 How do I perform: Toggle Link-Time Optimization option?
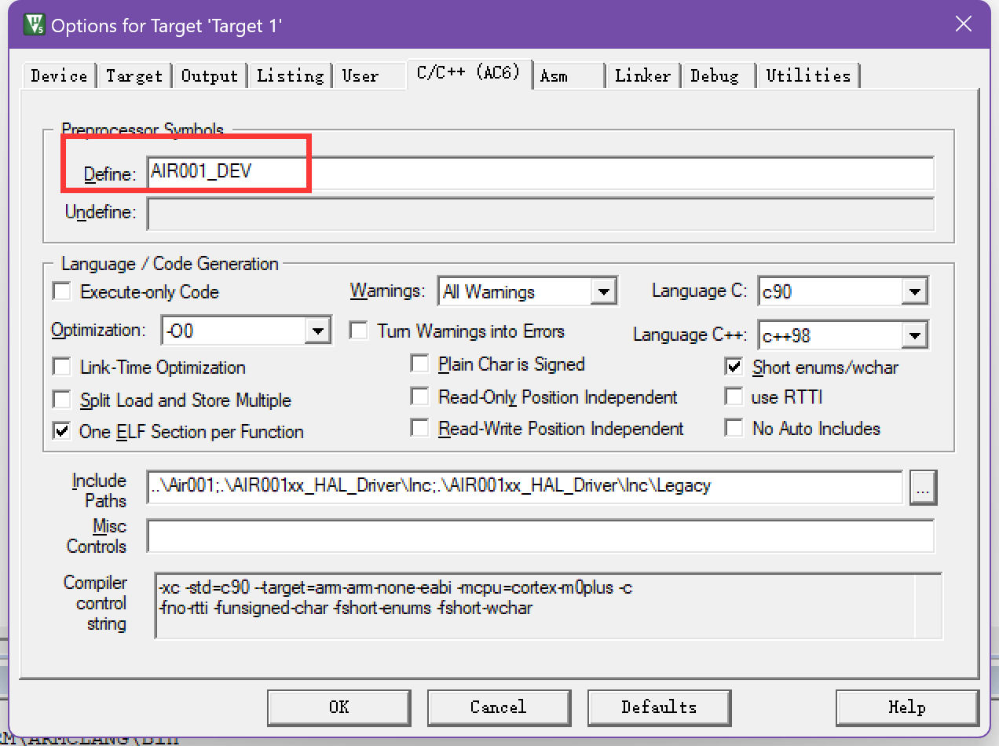click(62, 368)
